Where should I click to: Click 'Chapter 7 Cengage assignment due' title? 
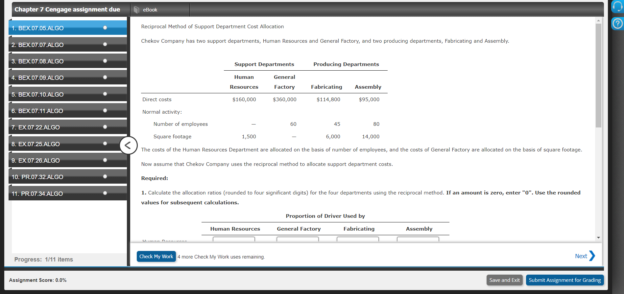67,10
